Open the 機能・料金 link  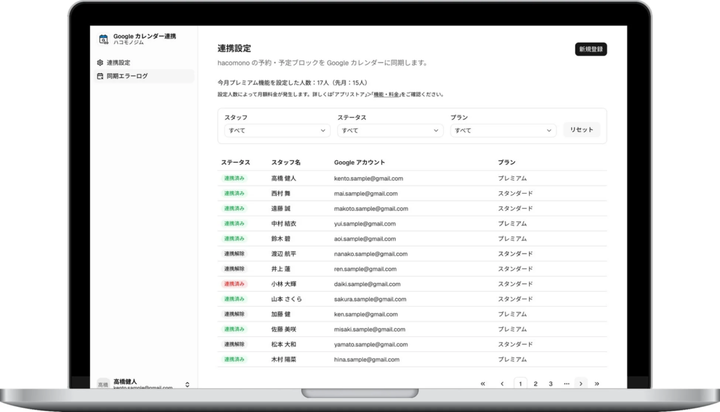(x=387, y=95)
